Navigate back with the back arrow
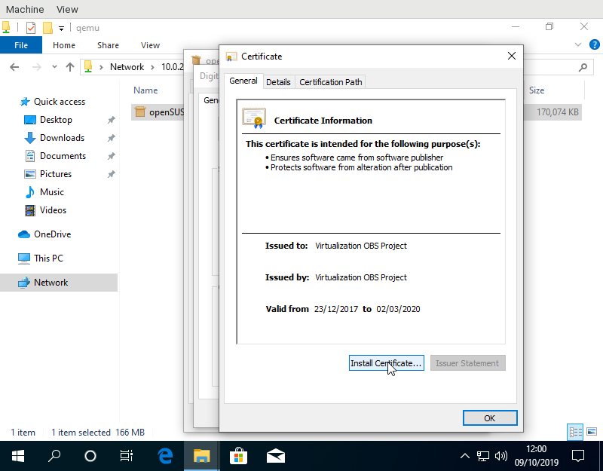The height and width of the screenshot is (471, 603). click(x=14, y=67)
